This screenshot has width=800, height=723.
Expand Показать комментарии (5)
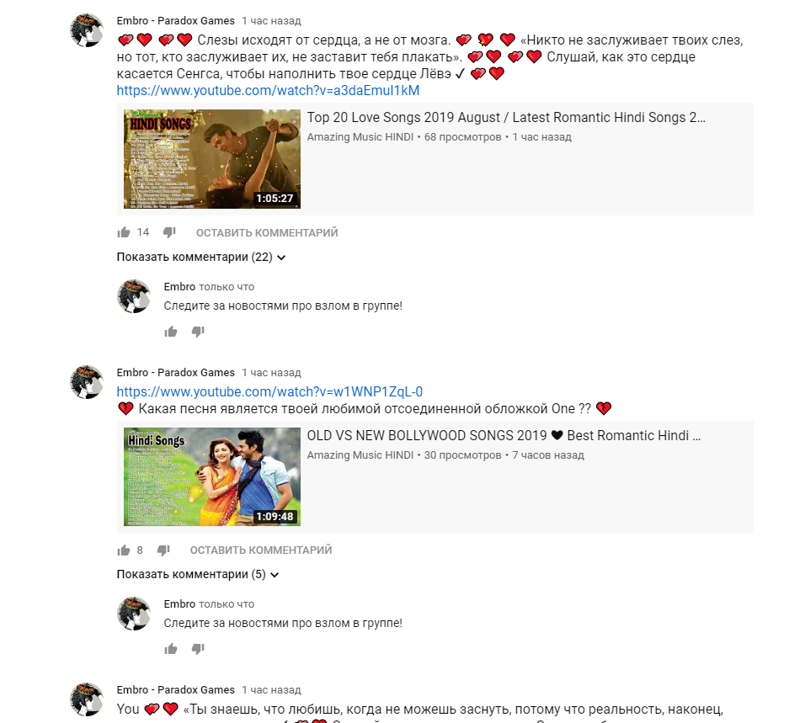pos(198,575)
